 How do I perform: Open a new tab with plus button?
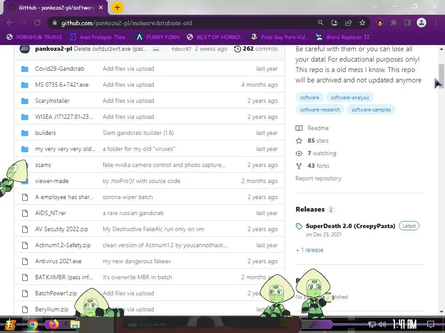pyautogui.click(x=117, y=7)
